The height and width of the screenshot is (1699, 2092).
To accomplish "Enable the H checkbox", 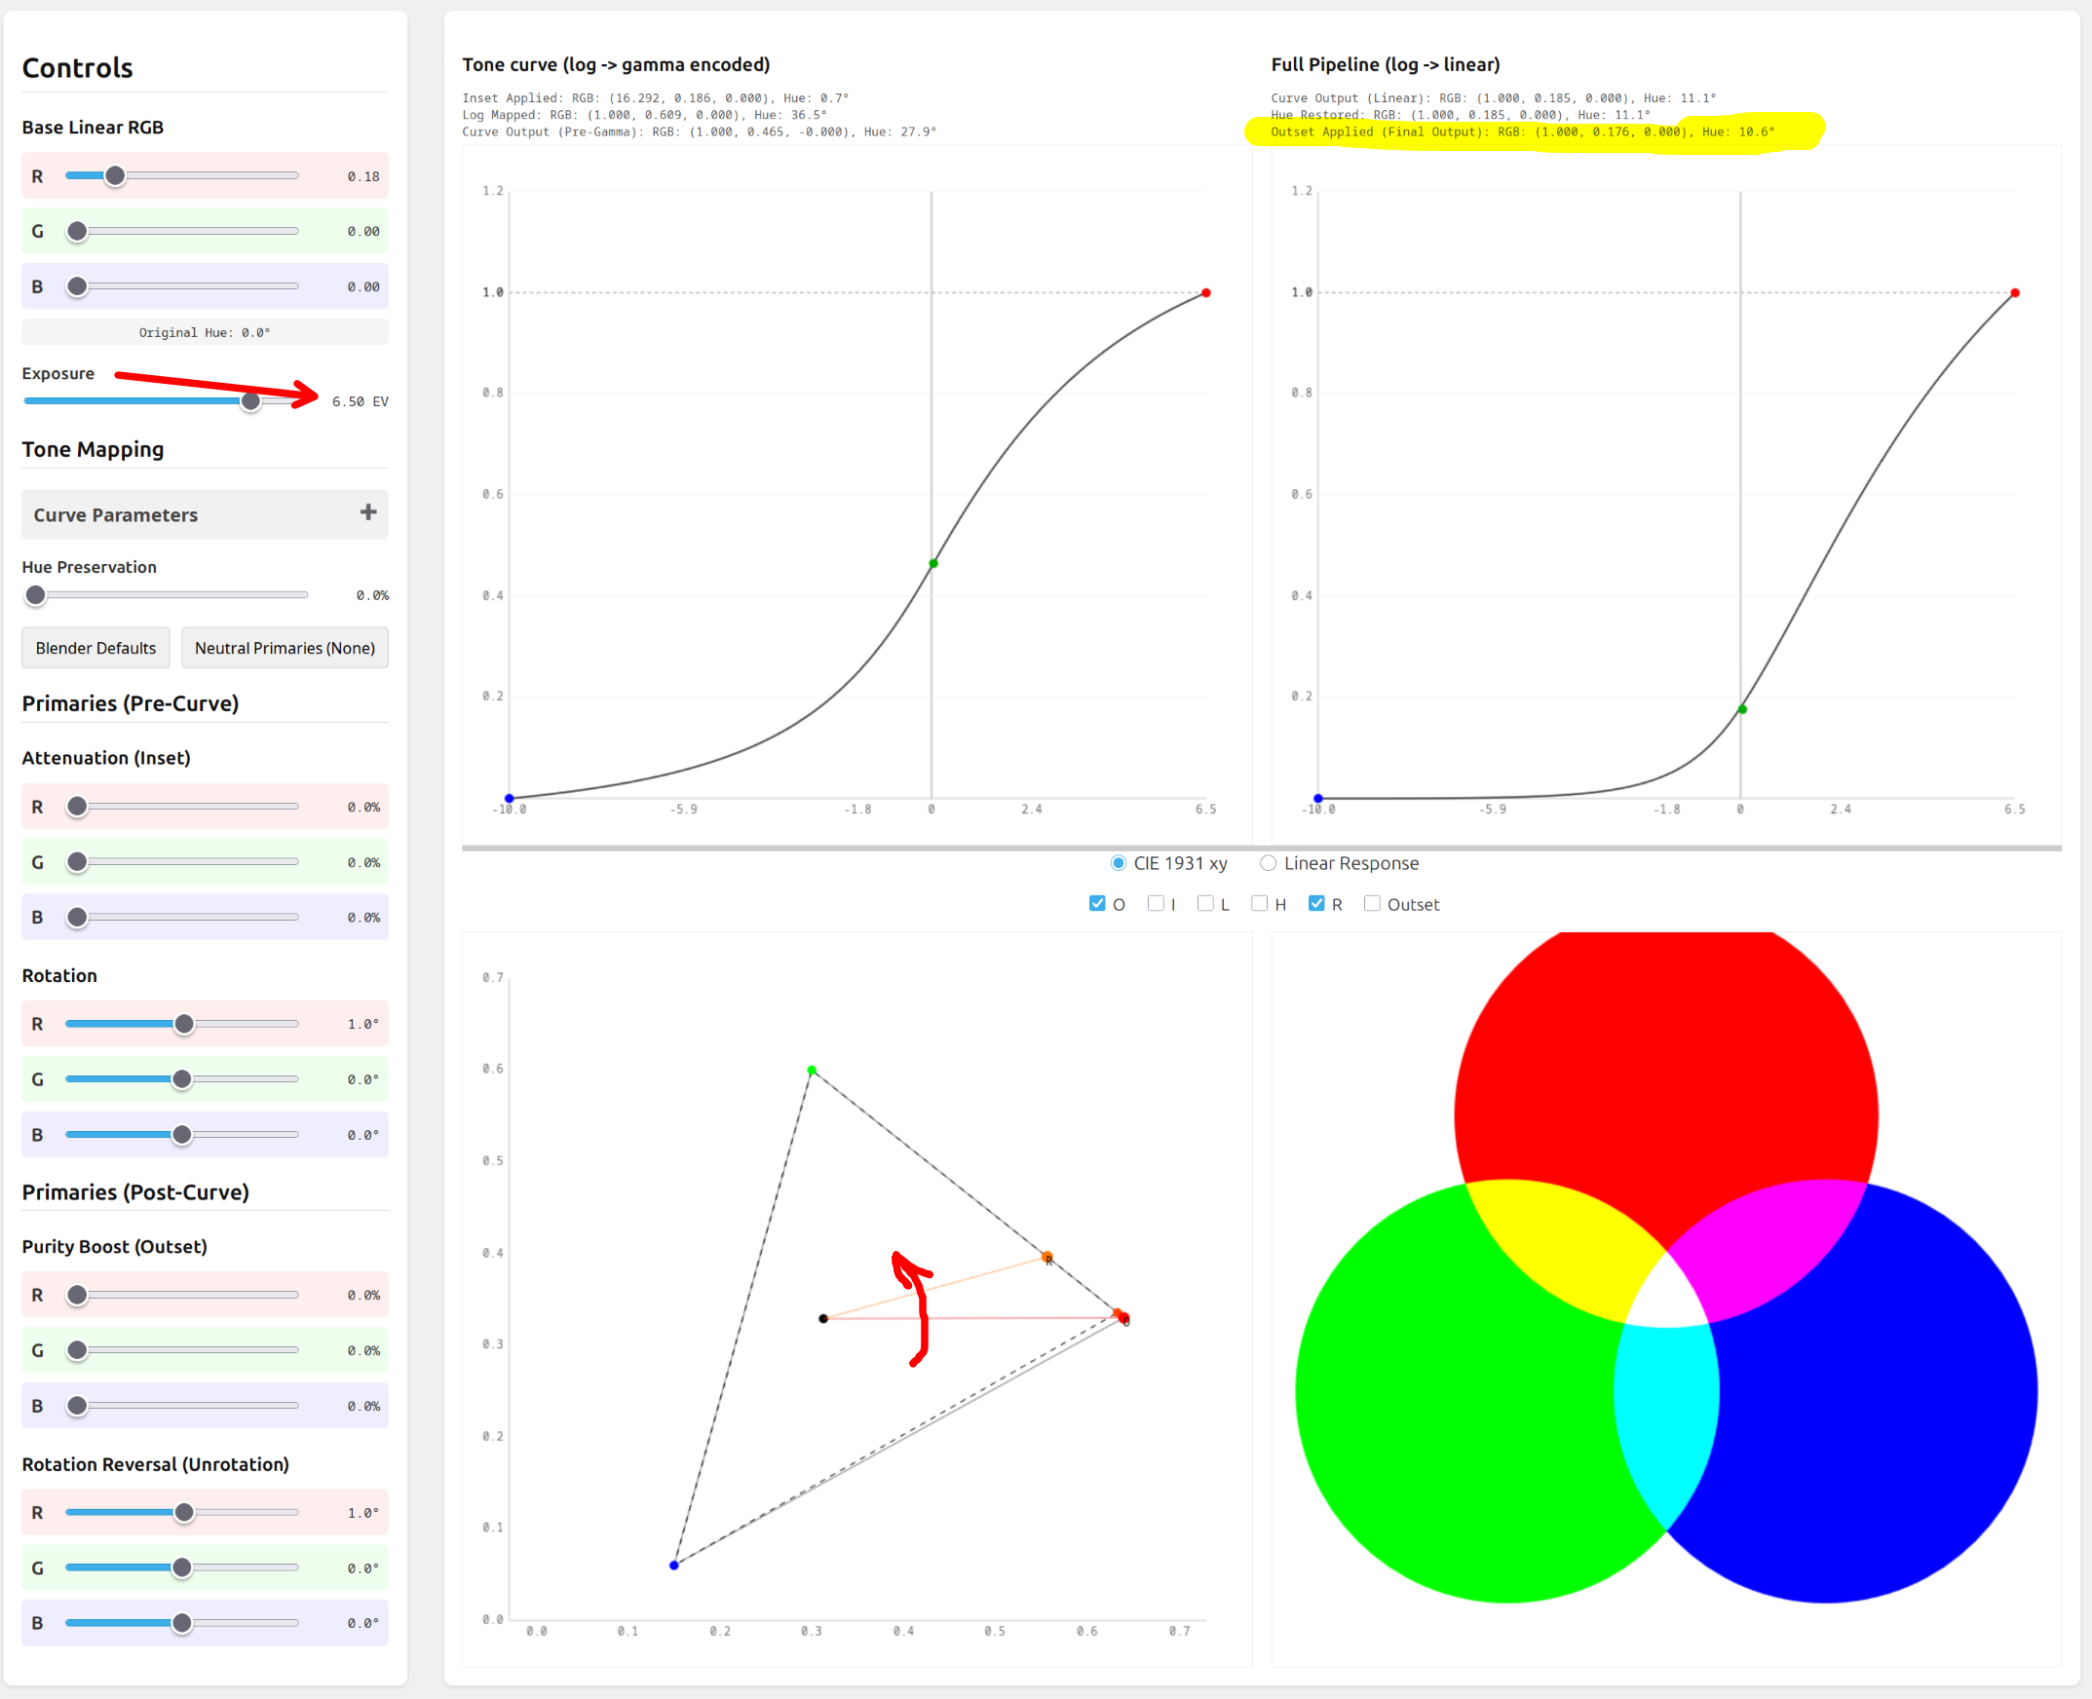I will tap(1259, 903).
